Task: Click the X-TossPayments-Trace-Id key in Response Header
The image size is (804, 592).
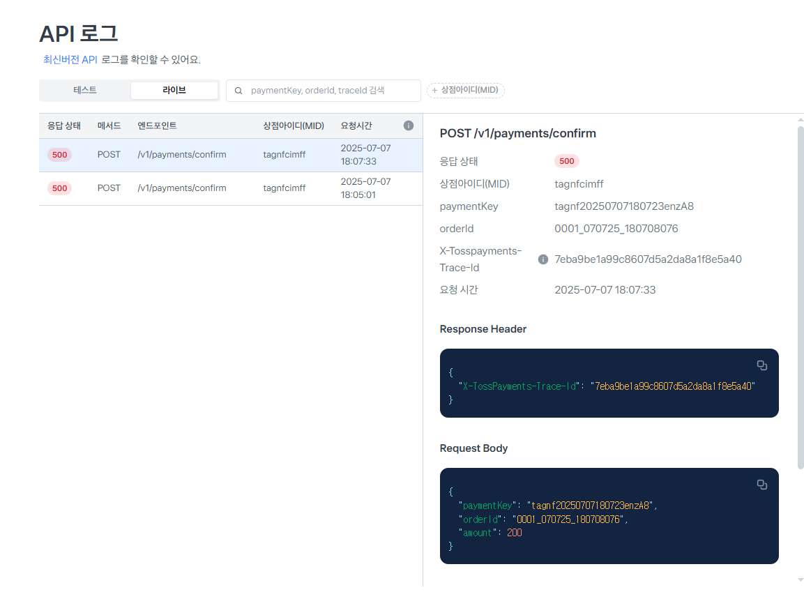Action: click(519, 386)
